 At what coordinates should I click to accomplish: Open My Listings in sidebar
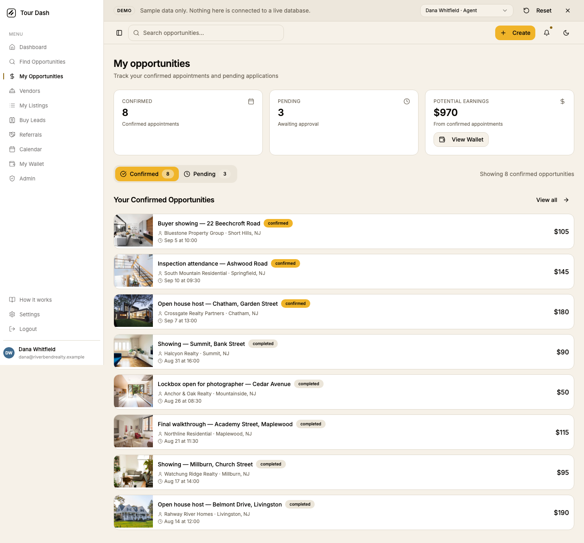pos(52,105)
